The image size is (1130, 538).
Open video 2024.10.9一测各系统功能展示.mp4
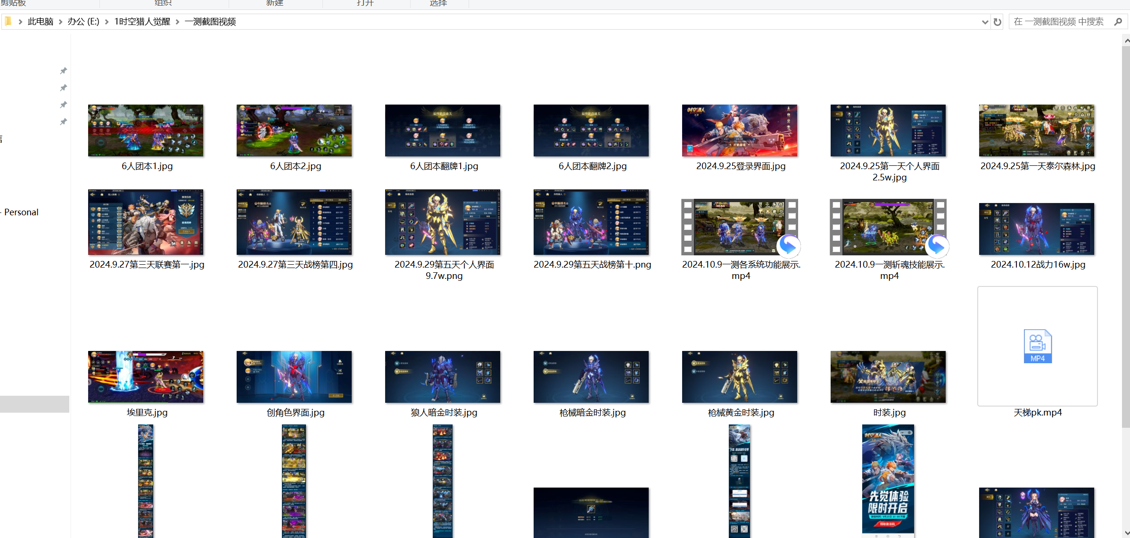[x=740, y=227]
